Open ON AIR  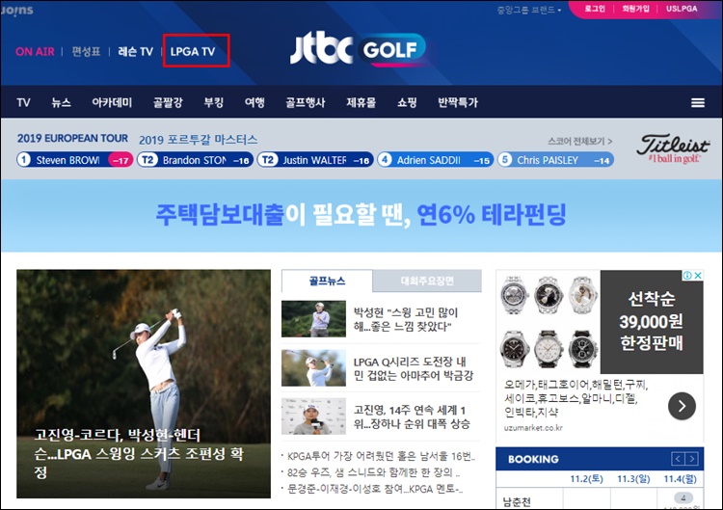click(35, 51)
